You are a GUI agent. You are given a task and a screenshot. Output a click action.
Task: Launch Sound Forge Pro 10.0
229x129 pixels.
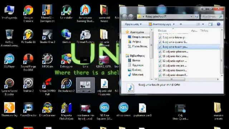tap(28, 62)
